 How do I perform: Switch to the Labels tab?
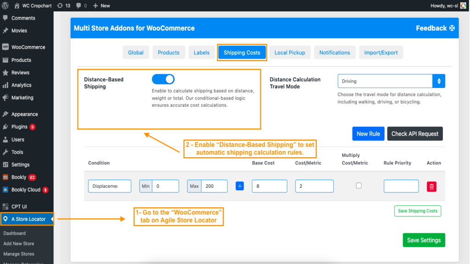click(x=201, y=53)
